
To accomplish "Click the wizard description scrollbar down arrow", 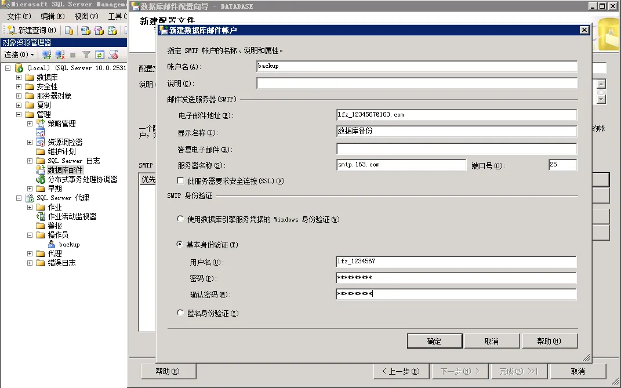I will (601, 99).
